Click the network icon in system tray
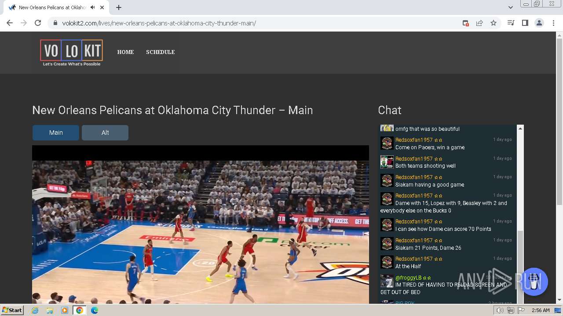This screenshot has width=563, height=316. coord(511,310)
